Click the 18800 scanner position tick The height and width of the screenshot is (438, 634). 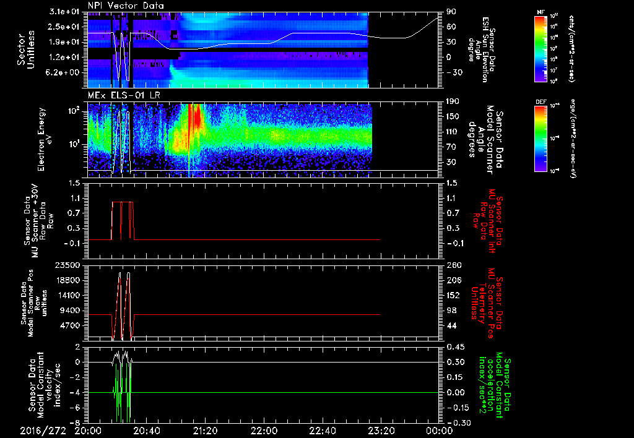coord(67,280)
